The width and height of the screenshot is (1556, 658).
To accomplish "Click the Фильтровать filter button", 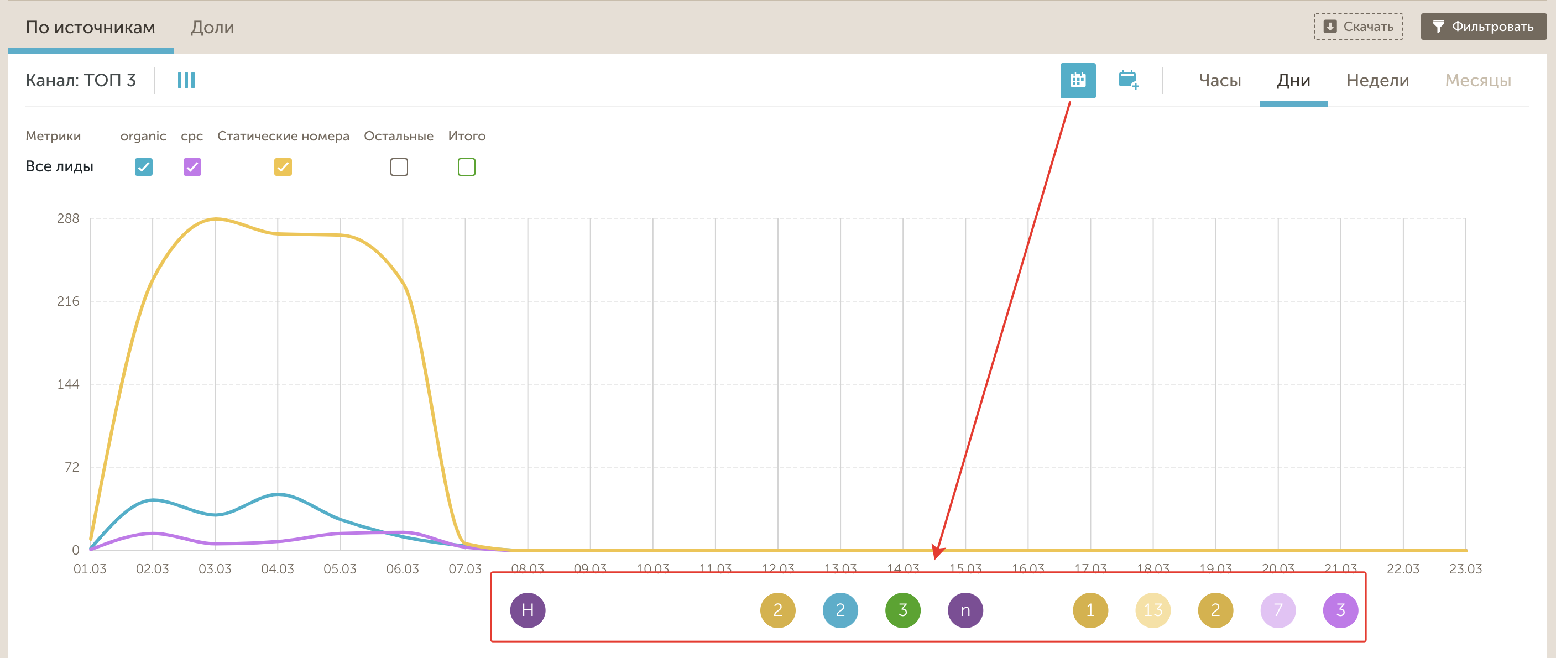I will pos(1484,27).
